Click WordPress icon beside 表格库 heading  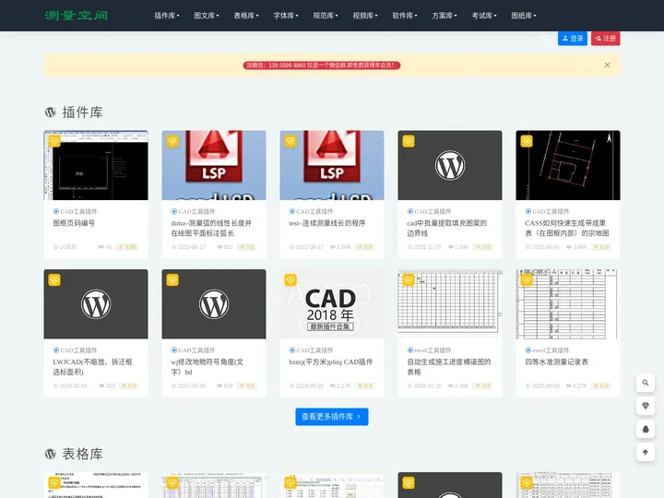click(x=51, y=454)
